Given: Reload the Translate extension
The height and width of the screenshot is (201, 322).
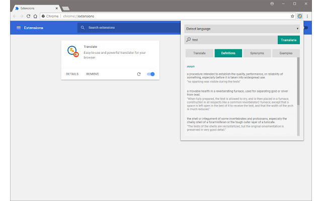Looking at the screenshot, I should [x=139, y=74].
